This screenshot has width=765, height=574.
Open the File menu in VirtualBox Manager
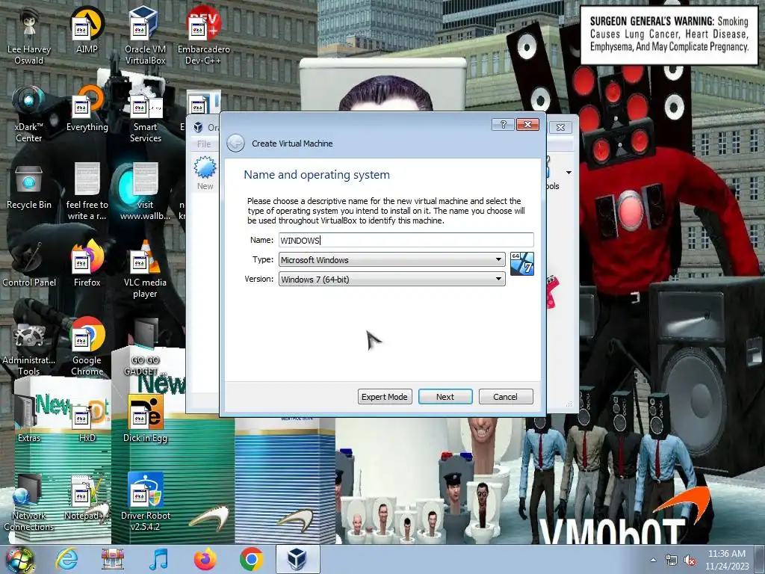coord(204,144)
